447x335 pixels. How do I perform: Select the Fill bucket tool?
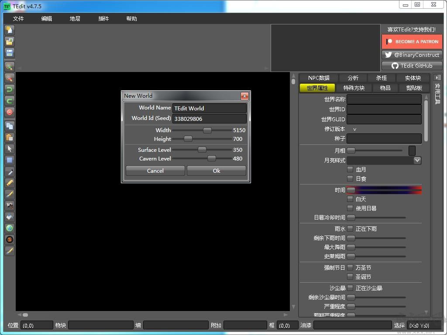click(x=9, y=217)
